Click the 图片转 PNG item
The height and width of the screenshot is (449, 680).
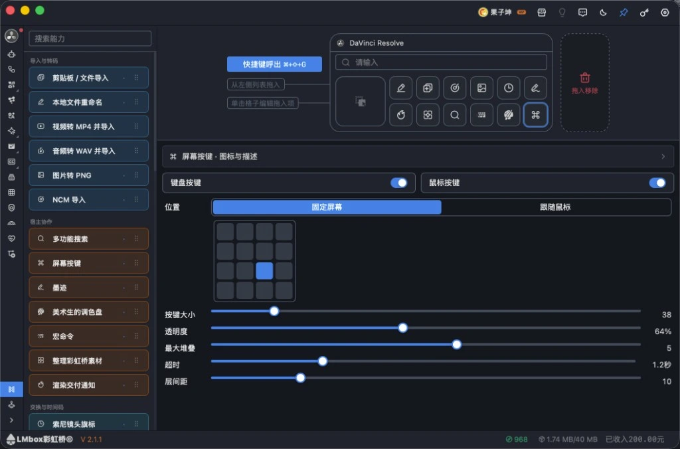click(89, 175)
